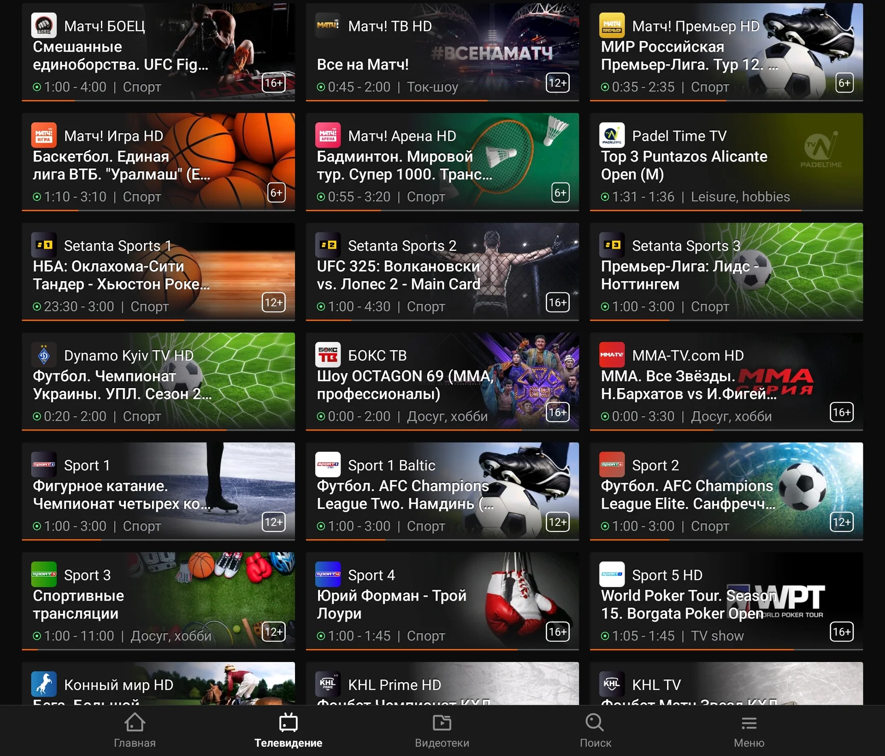
Task: Click the Матч! ТВ HD channel logo
Action: pos(328,25)
